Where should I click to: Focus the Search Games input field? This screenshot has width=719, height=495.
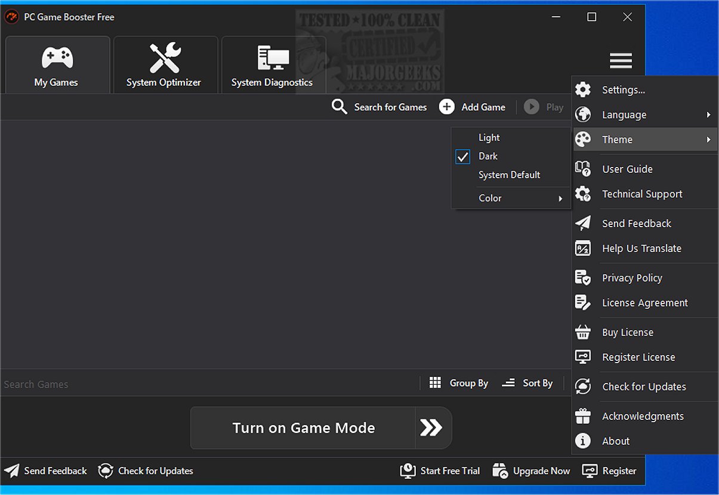click(209, 384)
